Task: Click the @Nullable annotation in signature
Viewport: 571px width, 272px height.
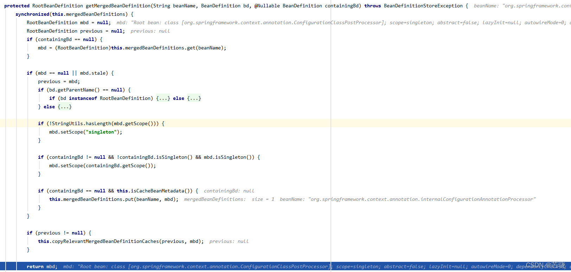Action: click(267, 6)
